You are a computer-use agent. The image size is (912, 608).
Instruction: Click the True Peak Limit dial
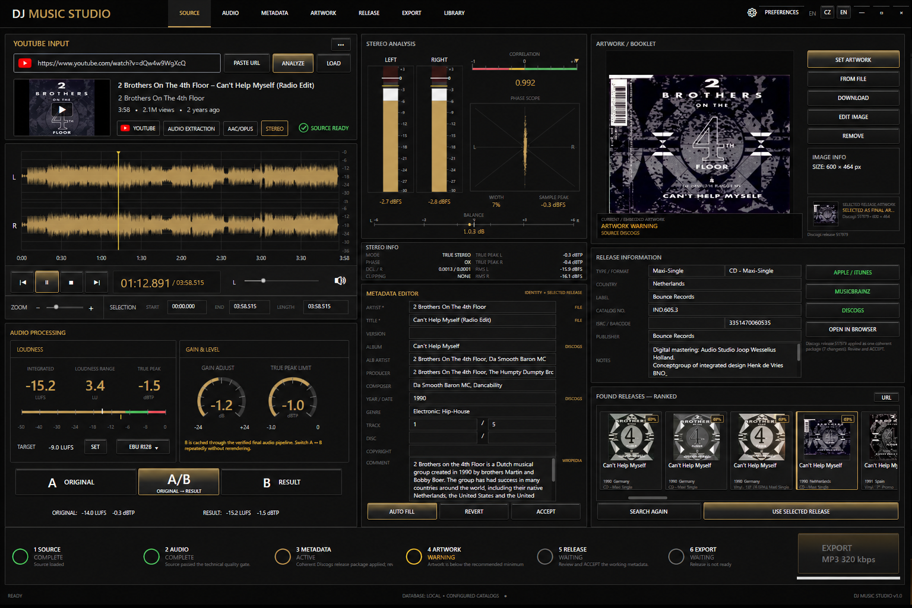[x=293, y=401]
